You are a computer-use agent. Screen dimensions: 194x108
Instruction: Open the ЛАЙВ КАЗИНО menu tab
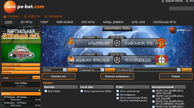[x=65, y=22]
